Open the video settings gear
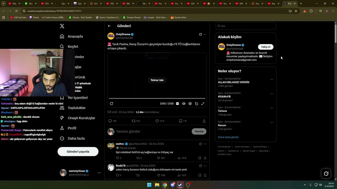 click(x=190, y=104)
